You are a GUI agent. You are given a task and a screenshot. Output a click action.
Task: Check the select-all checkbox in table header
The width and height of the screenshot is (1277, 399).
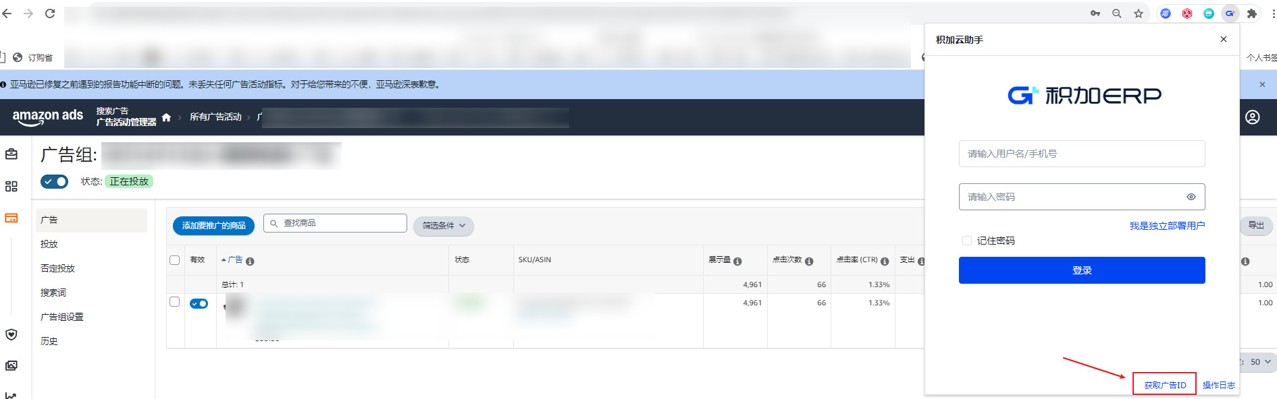point(175,260)
